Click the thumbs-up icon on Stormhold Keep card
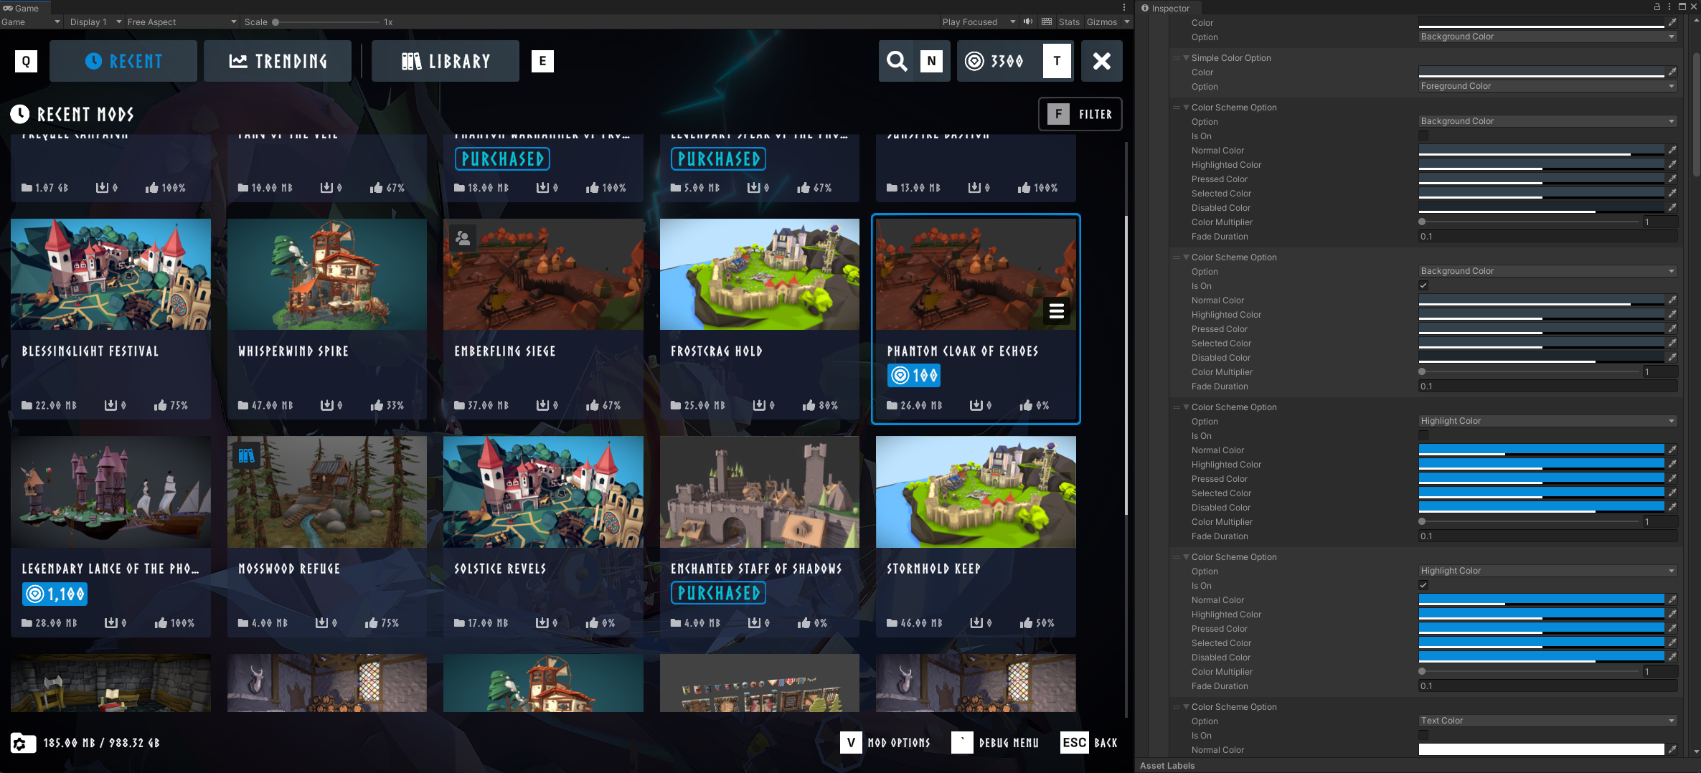The width and height of the screenshot is (1701, 773). coord(1027,622)
